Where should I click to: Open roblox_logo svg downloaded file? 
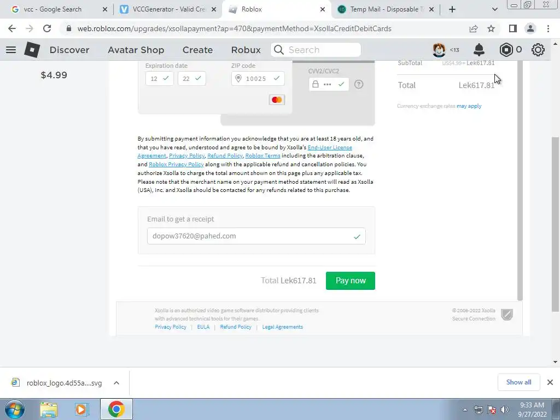[64, 383]
